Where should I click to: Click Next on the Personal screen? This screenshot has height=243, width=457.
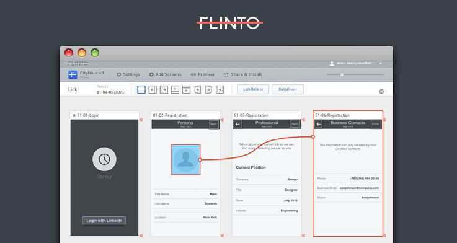pyautogui.click(x=214, y=124)
